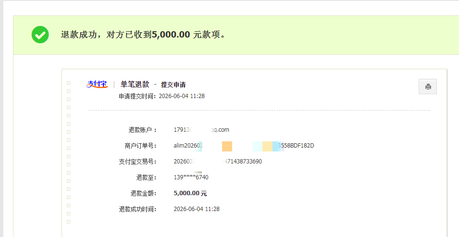Select the heading text 单笔退款
Viewport: 459px width, 237px height.
point(135,85)
